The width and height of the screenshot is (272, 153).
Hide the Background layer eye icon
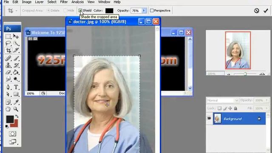209,118
